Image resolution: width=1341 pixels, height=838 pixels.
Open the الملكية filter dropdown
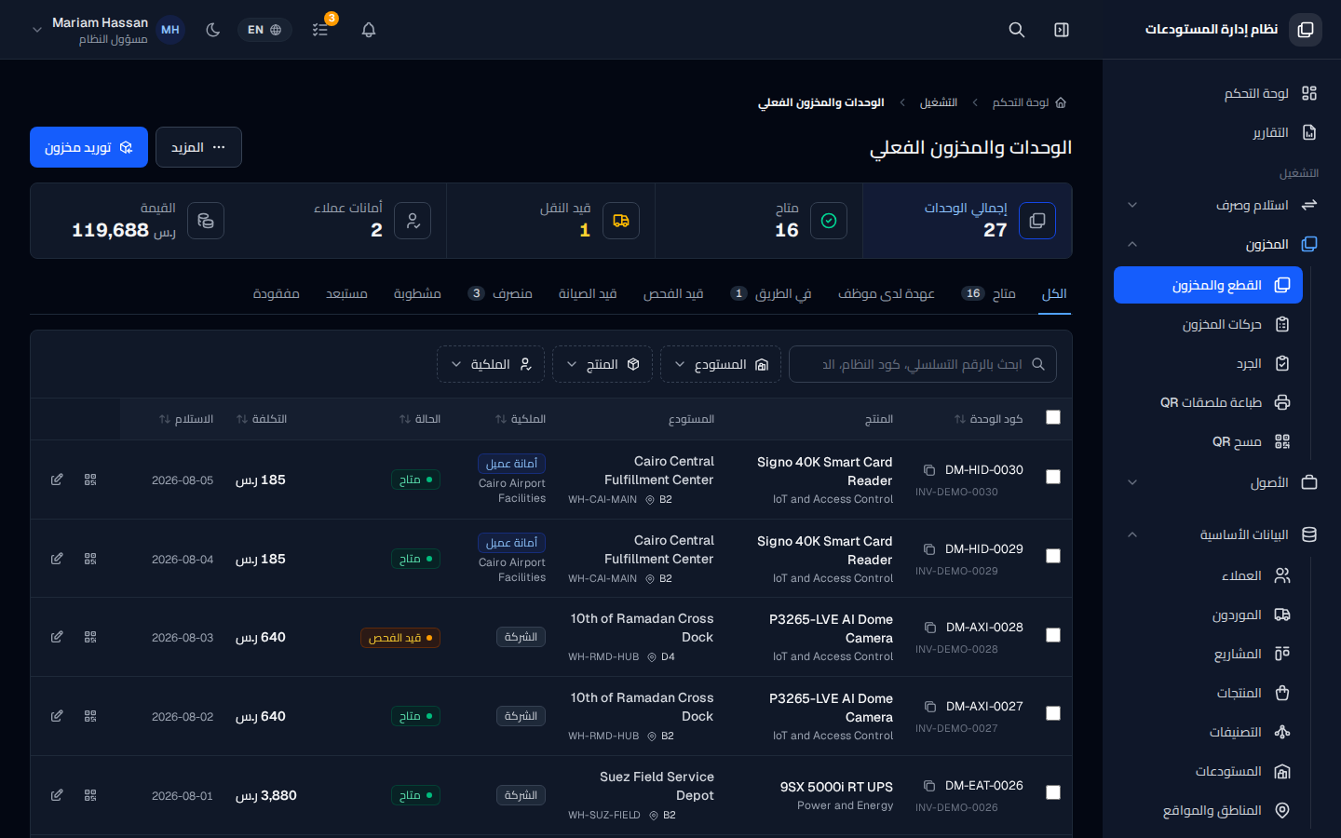tap(491, 364)
